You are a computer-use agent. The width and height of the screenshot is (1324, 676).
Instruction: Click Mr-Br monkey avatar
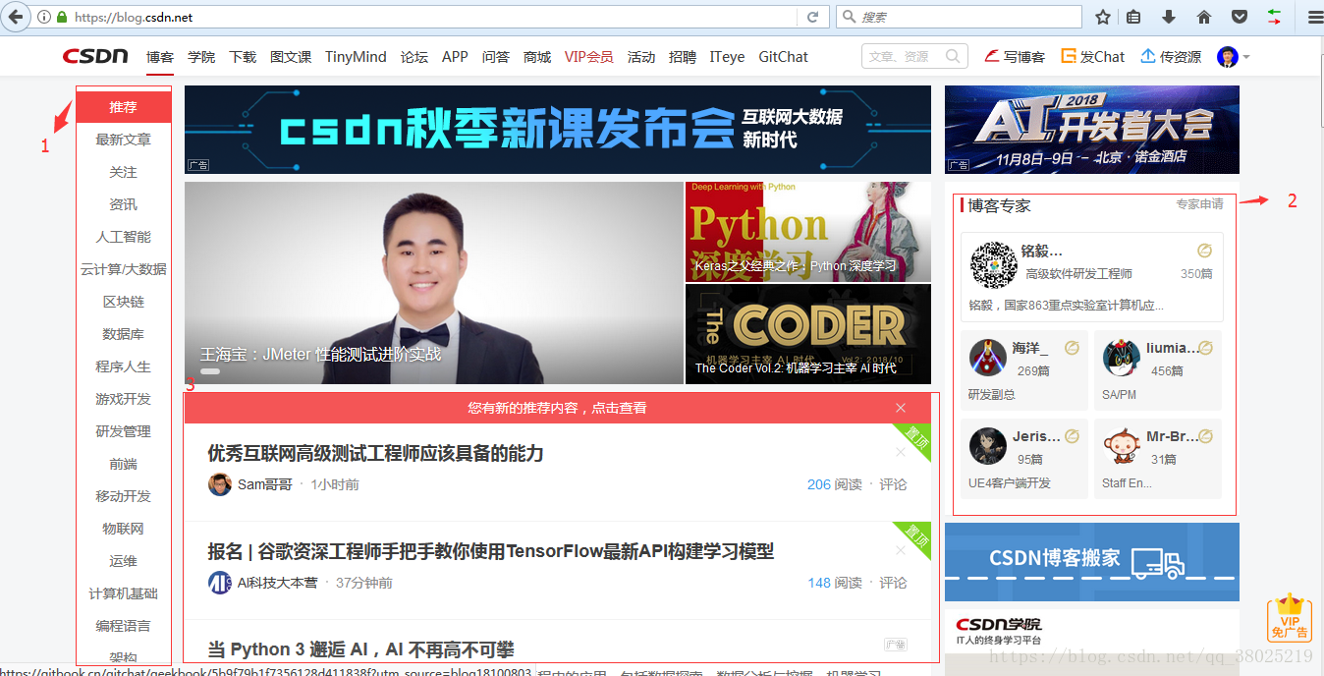point(1121,446)
